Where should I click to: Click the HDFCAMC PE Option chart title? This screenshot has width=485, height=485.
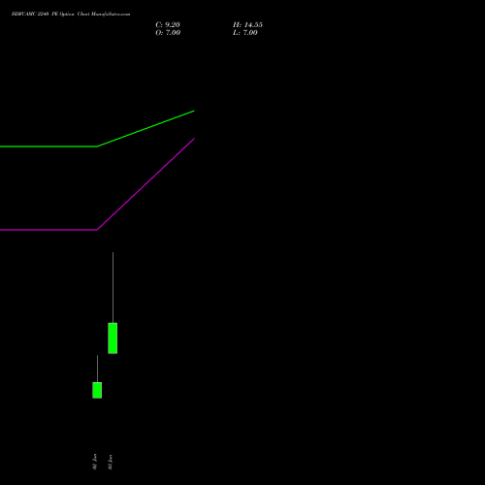click(x=71, y=15)
